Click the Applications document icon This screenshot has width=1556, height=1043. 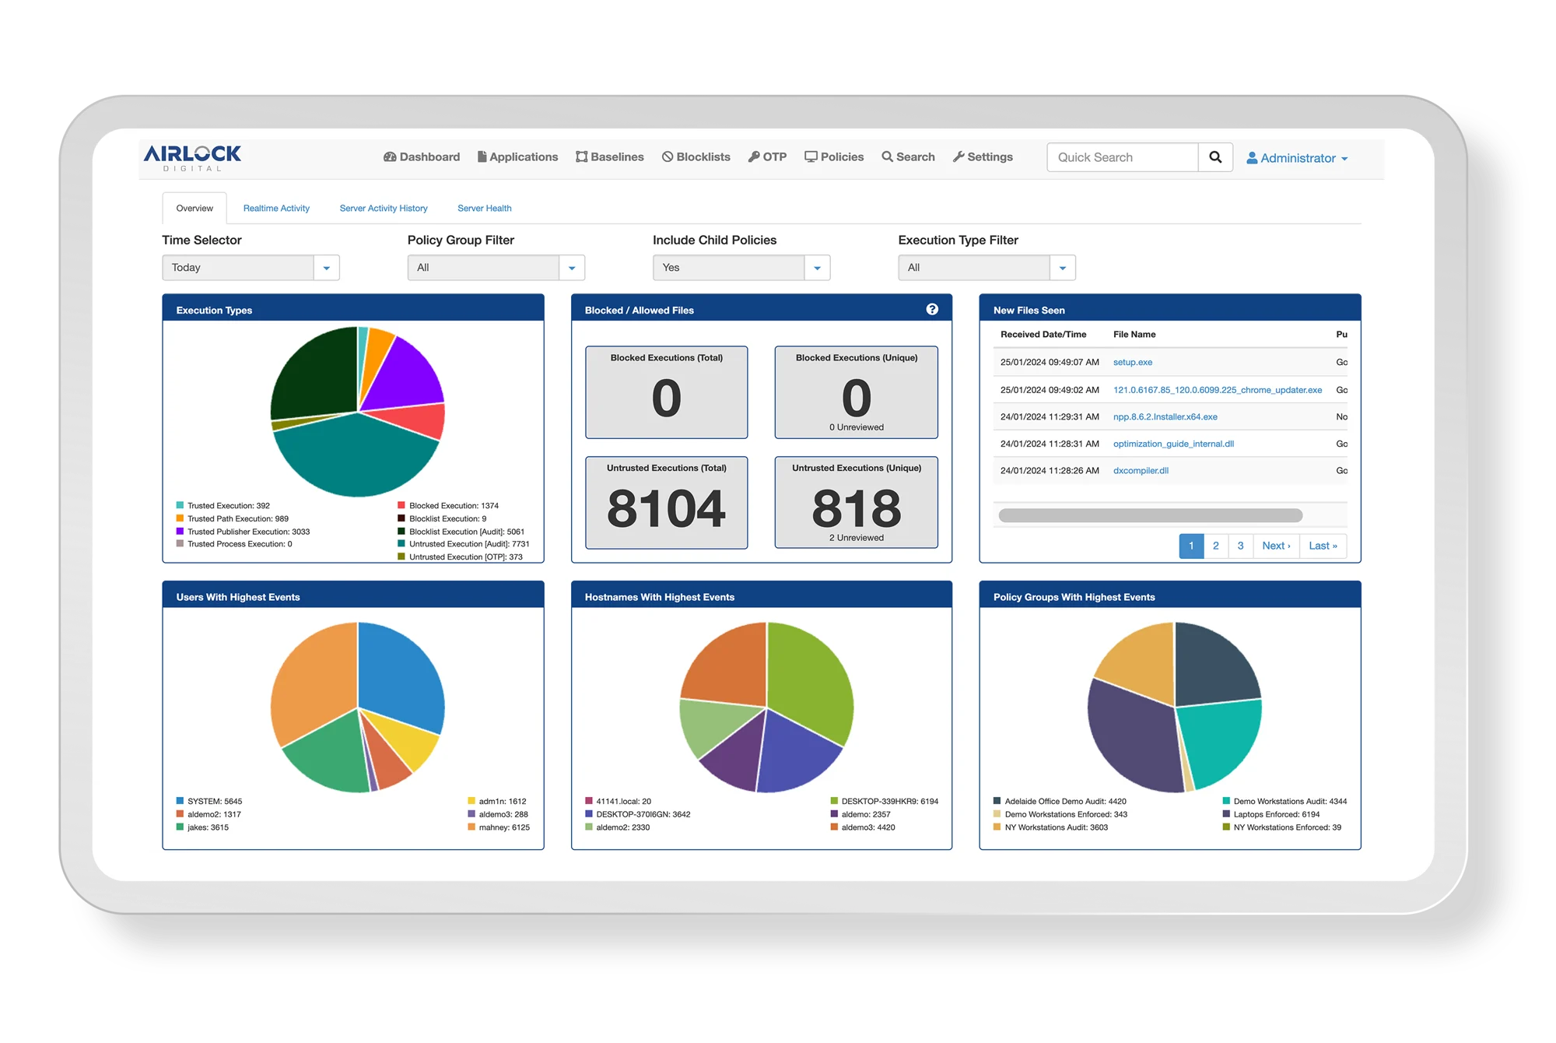pos(482,156)
